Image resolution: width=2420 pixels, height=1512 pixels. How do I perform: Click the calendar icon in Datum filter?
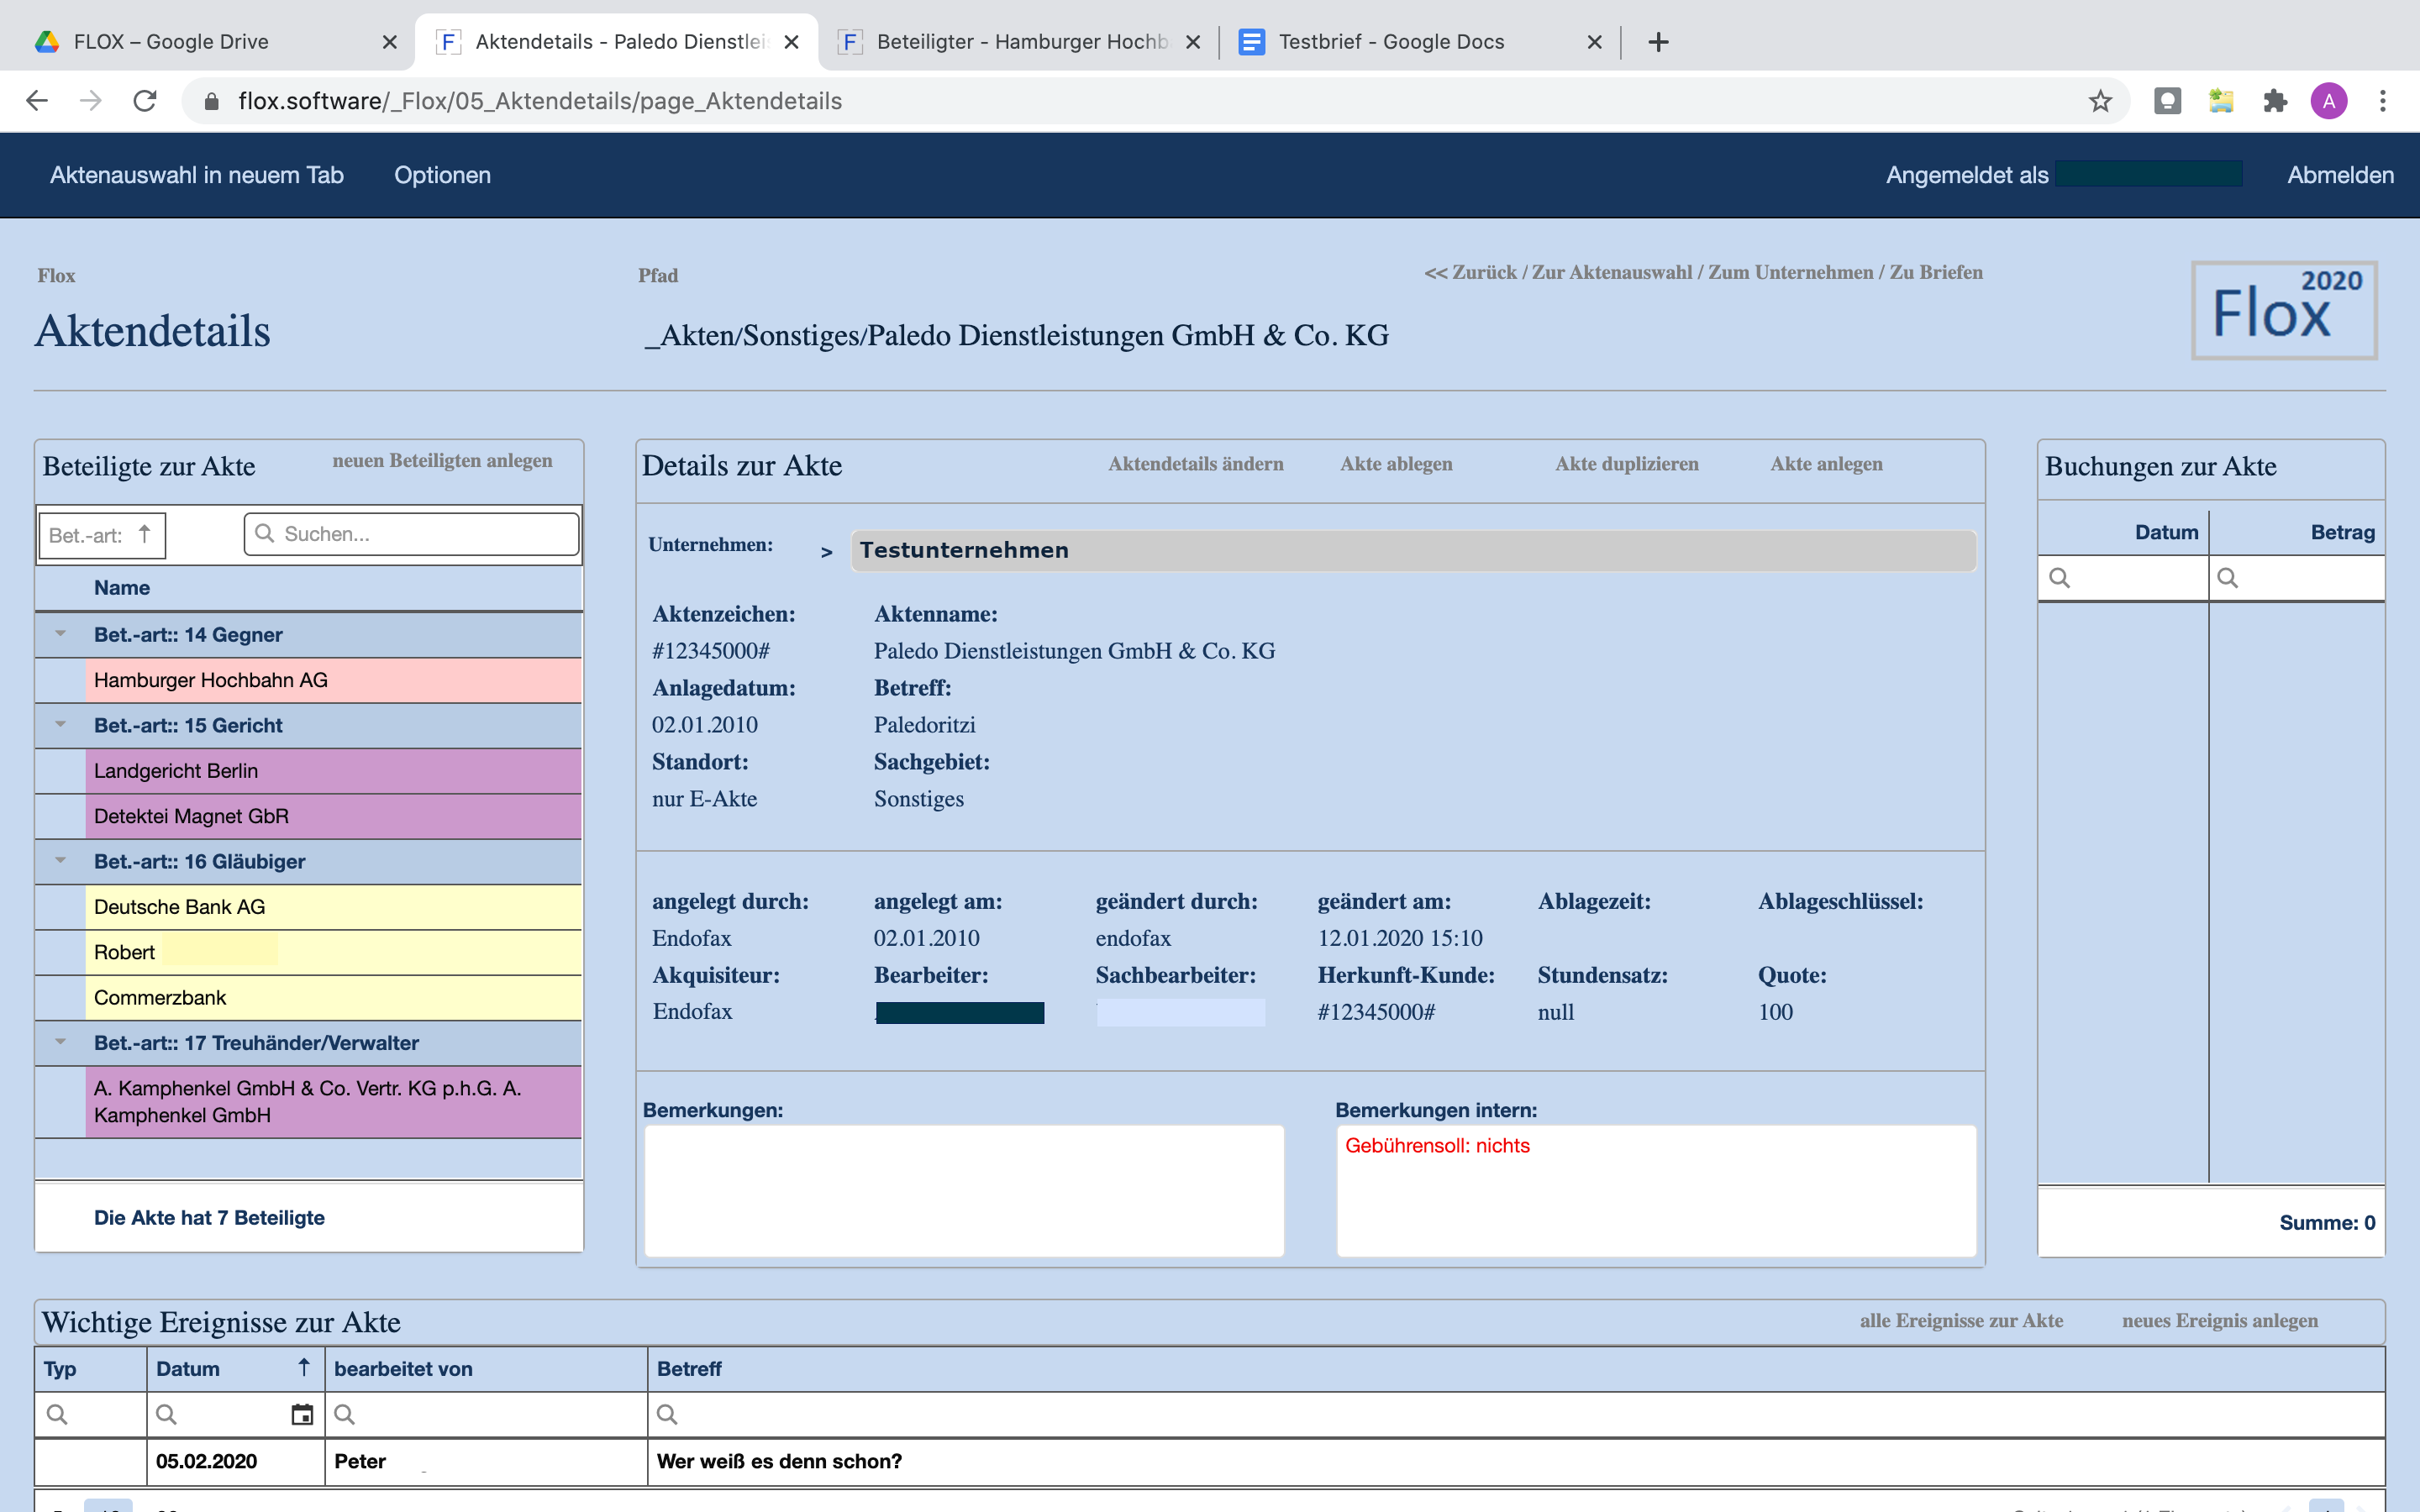[301, 1414]
